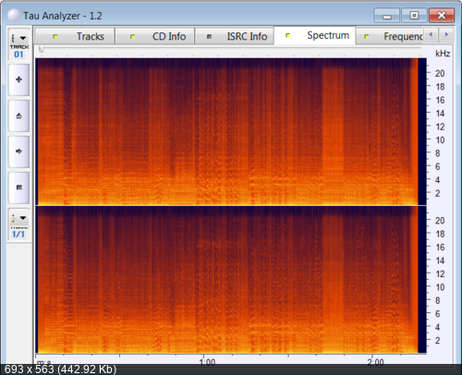Click the CD Info tab indicator square
Screen dimensions: 462x375
[132, 37]
